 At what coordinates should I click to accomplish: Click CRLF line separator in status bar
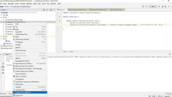(x=154, y=96)
